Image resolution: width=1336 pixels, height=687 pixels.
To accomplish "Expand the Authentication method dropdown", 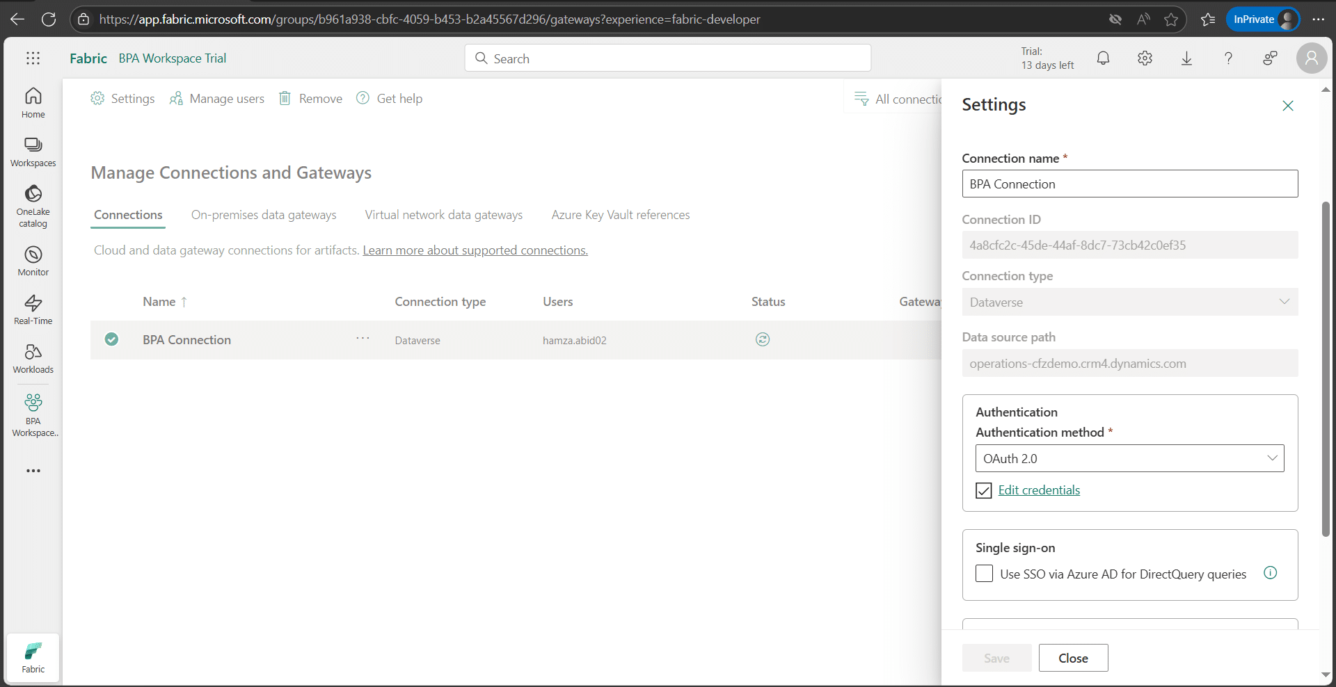I will point(1129,458).
